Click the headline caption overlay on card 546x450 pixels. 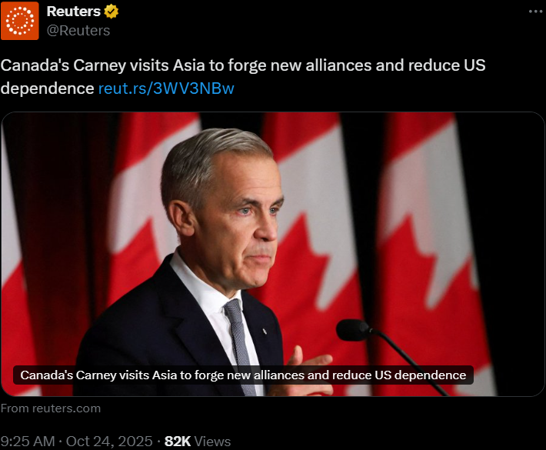(243, 375)
